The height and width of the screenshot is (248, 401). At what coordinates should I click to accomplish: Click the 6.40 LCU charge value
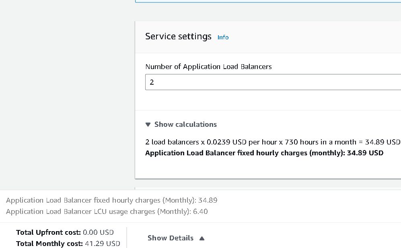(200, 211)
